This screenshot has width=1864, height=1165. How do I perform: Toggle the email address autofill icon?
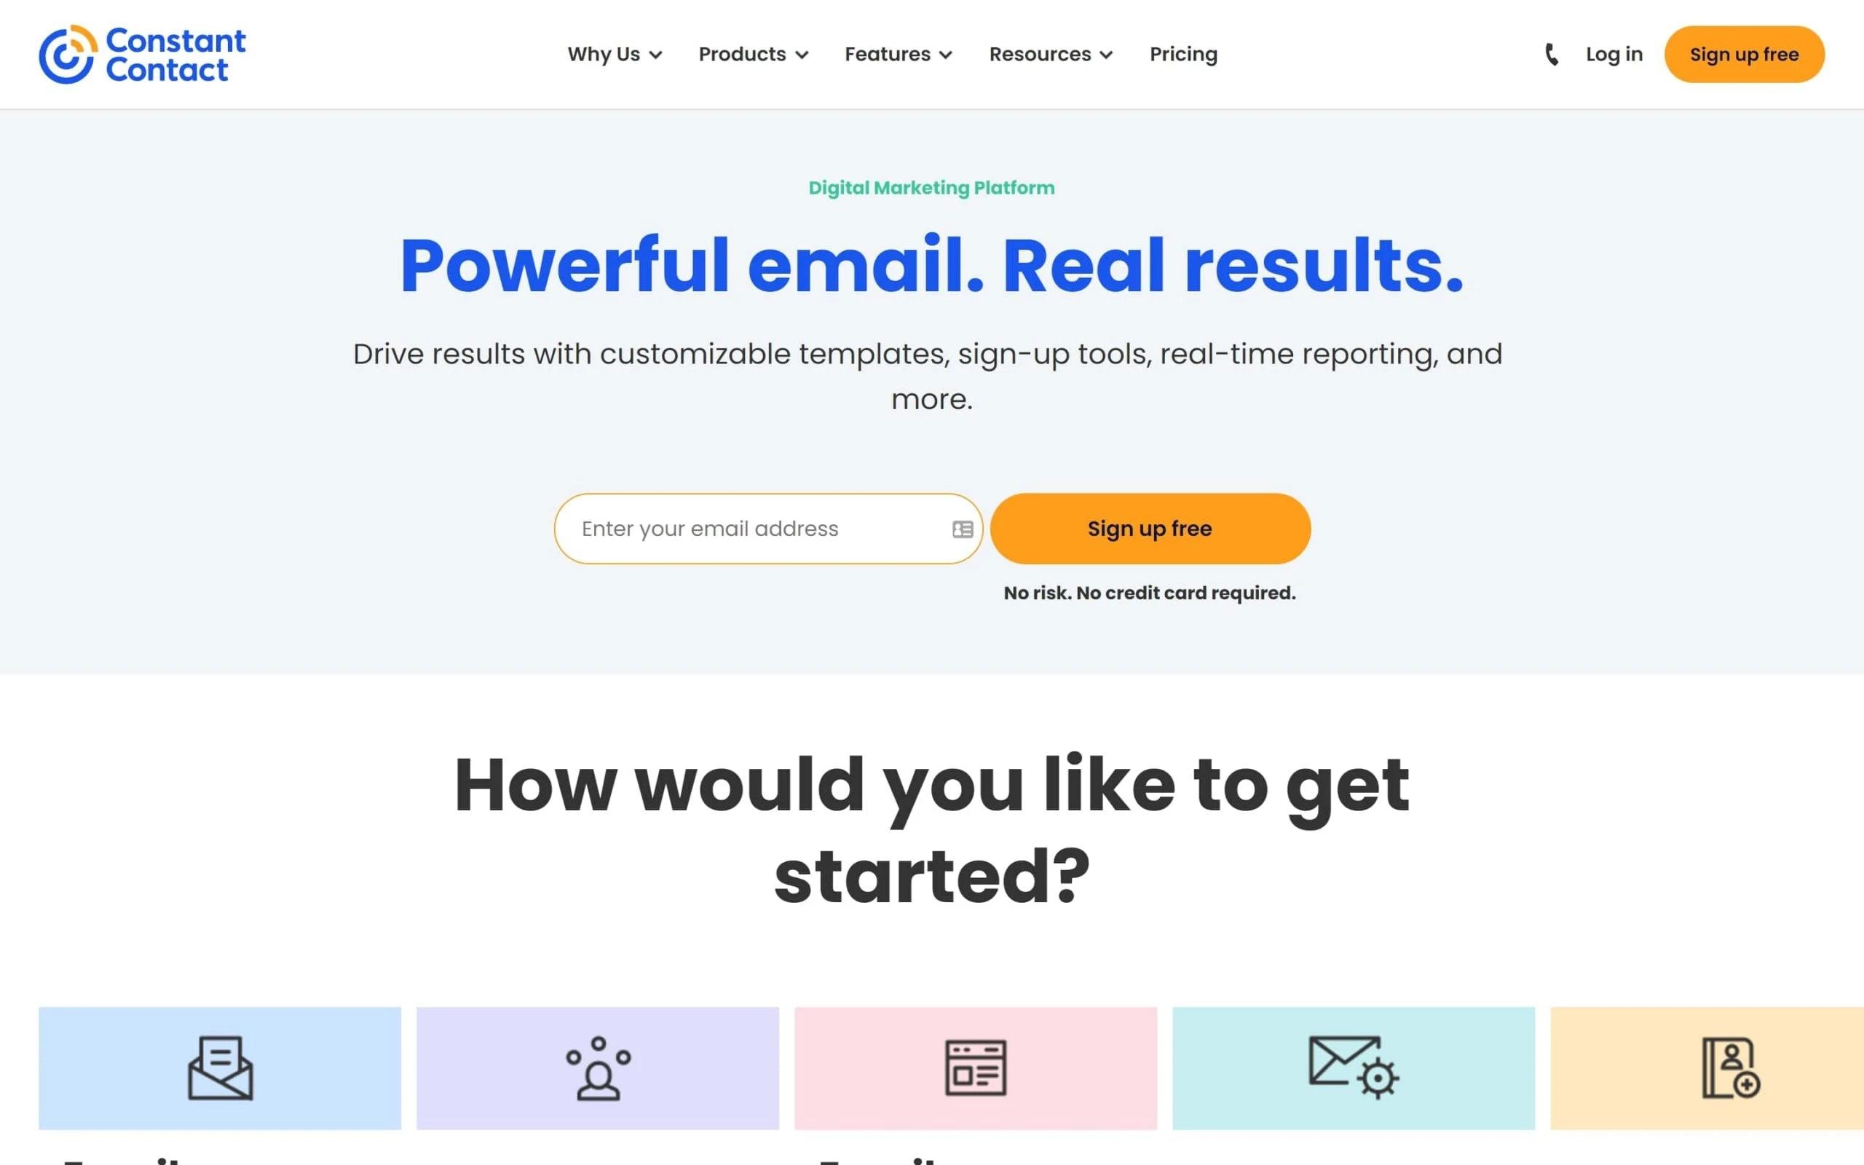[x=963, y=527]
